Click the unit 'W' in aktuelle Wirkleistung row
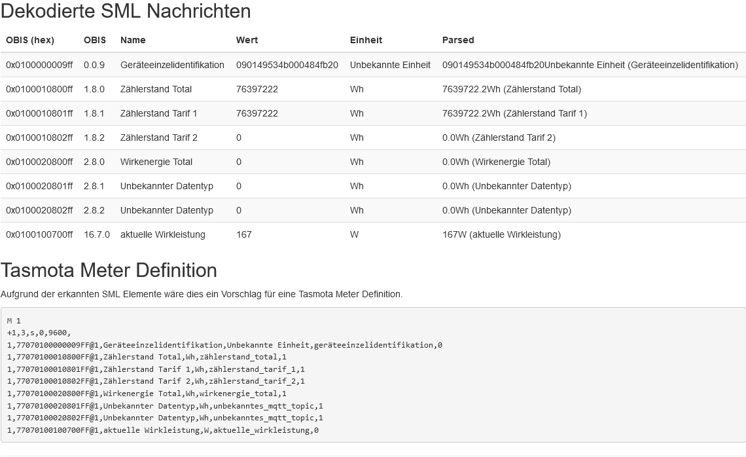Viewport: 746px width, 457px height. pyautogui.click(x=355, y=234)
